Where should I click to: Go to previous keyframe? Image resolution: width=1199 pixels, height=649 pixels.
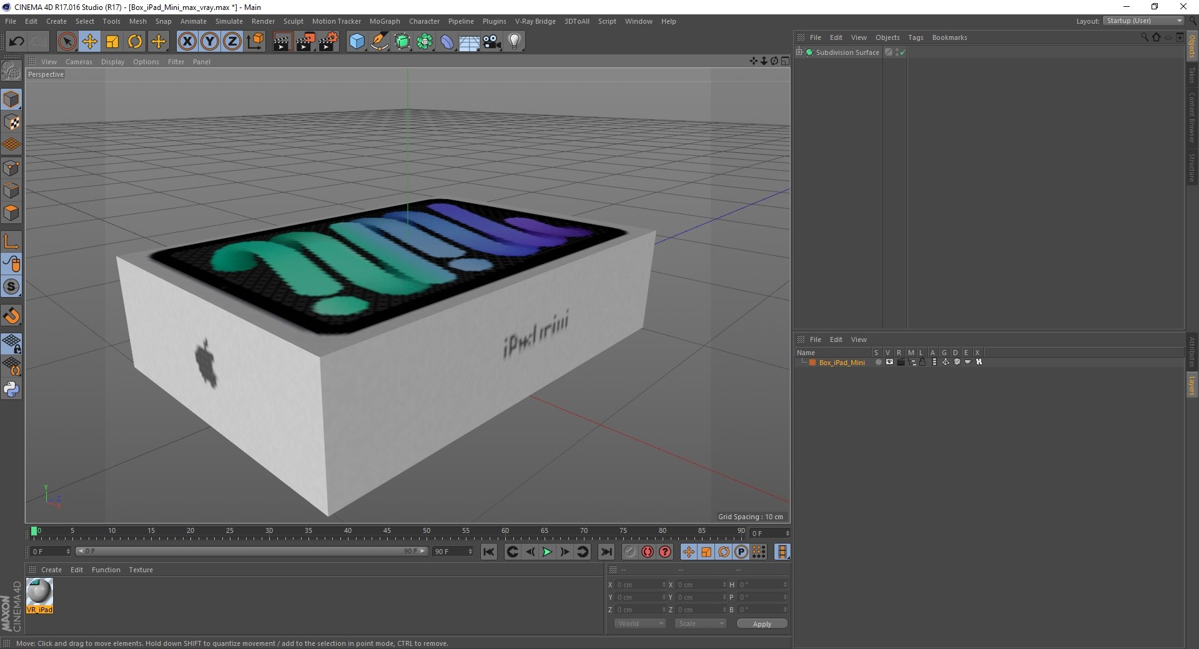click(x=512, y=552)
